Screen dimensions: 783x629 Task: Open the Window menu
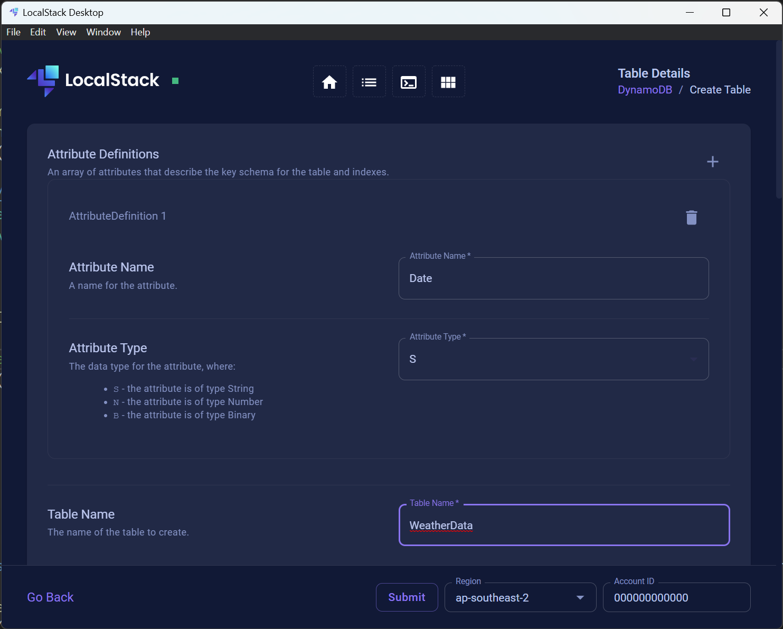(103, 32)
